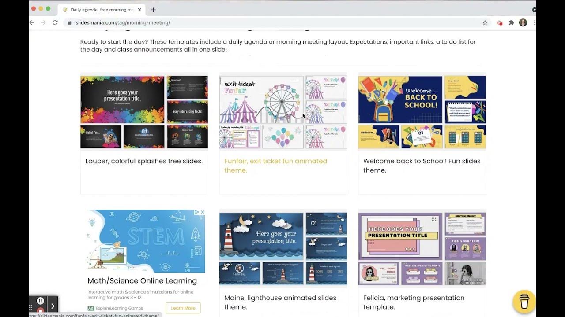Viewport: 565px width, 317px height.
Task: Open 'Felicia, marketing presentation template.' link
Action: [414, 302]
